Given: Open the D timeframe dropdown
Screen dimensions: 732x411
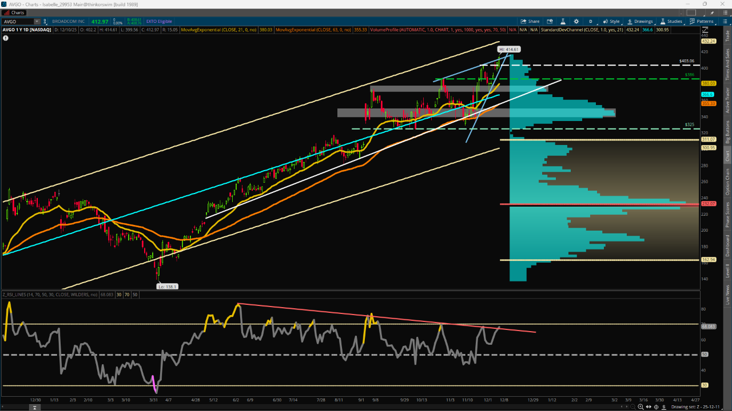Looking at the screenshot, I should [x=591, y=22].
